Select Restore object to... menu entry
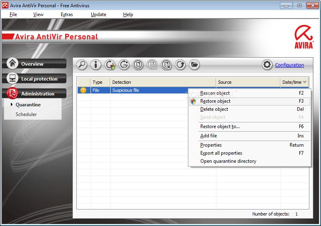Screen dimensions: 321x226 [249, 126]
